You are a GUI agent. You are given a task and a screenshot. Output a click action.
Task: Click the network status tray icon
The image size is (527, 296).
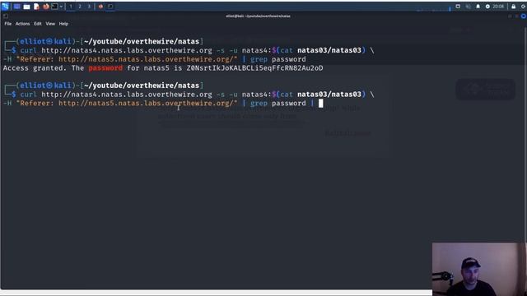tap(458, 7)
